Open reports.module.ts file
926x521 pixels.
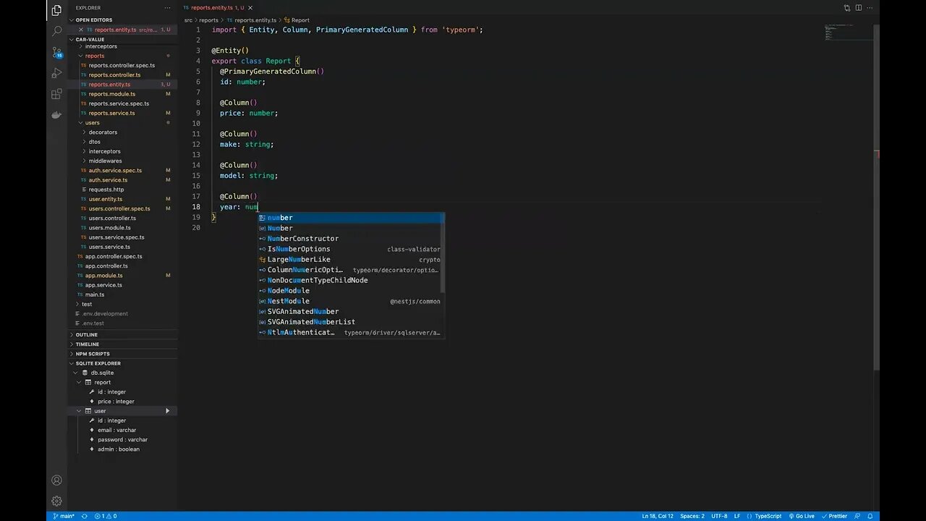[111, 94]
